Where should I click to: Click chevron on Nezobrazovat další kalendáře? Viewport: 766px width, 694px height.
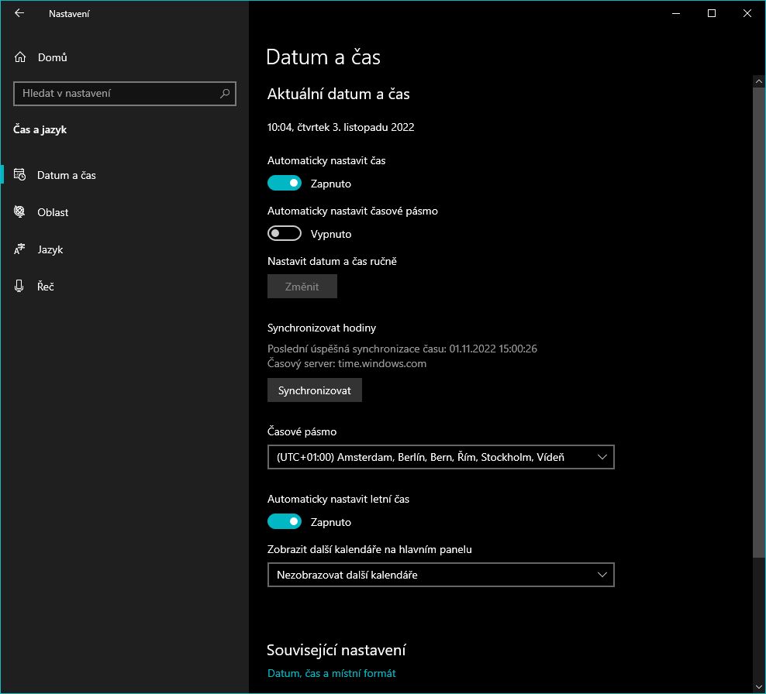tap(602, 575)
